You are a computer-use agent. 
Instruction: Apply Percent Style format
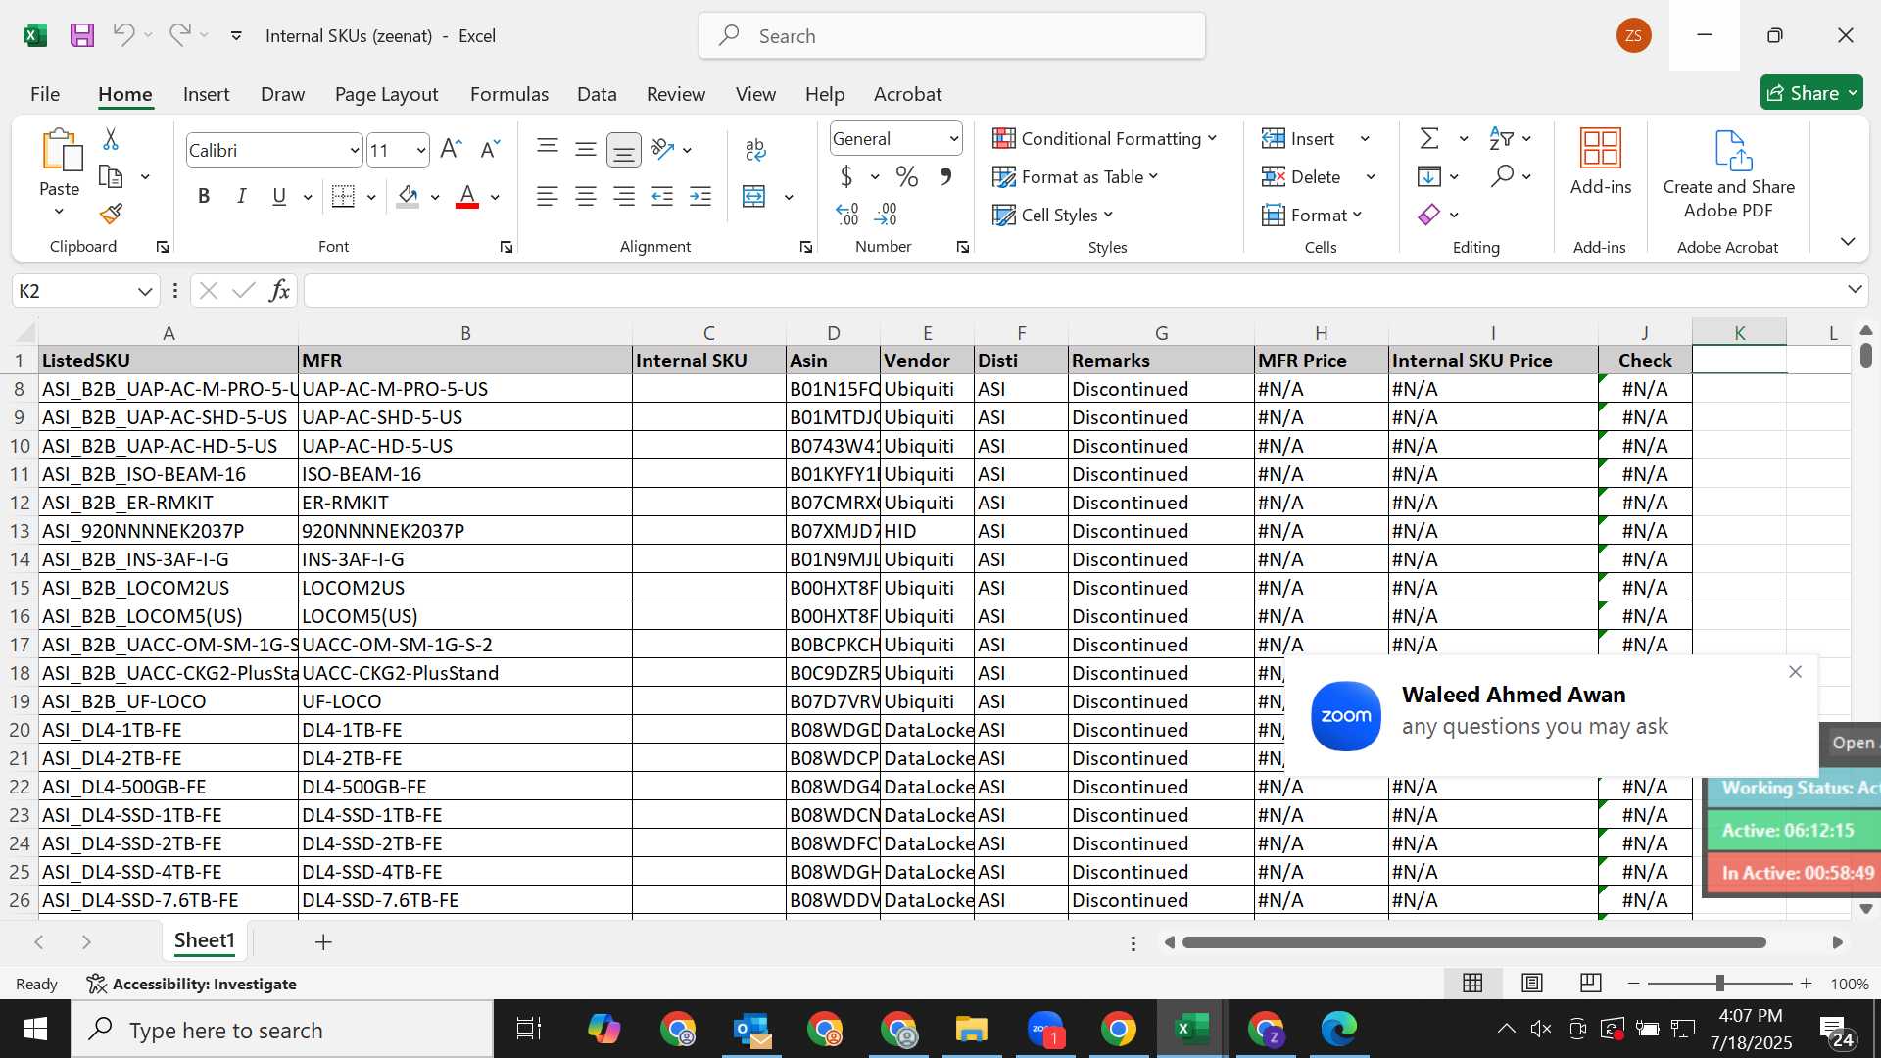907,177
